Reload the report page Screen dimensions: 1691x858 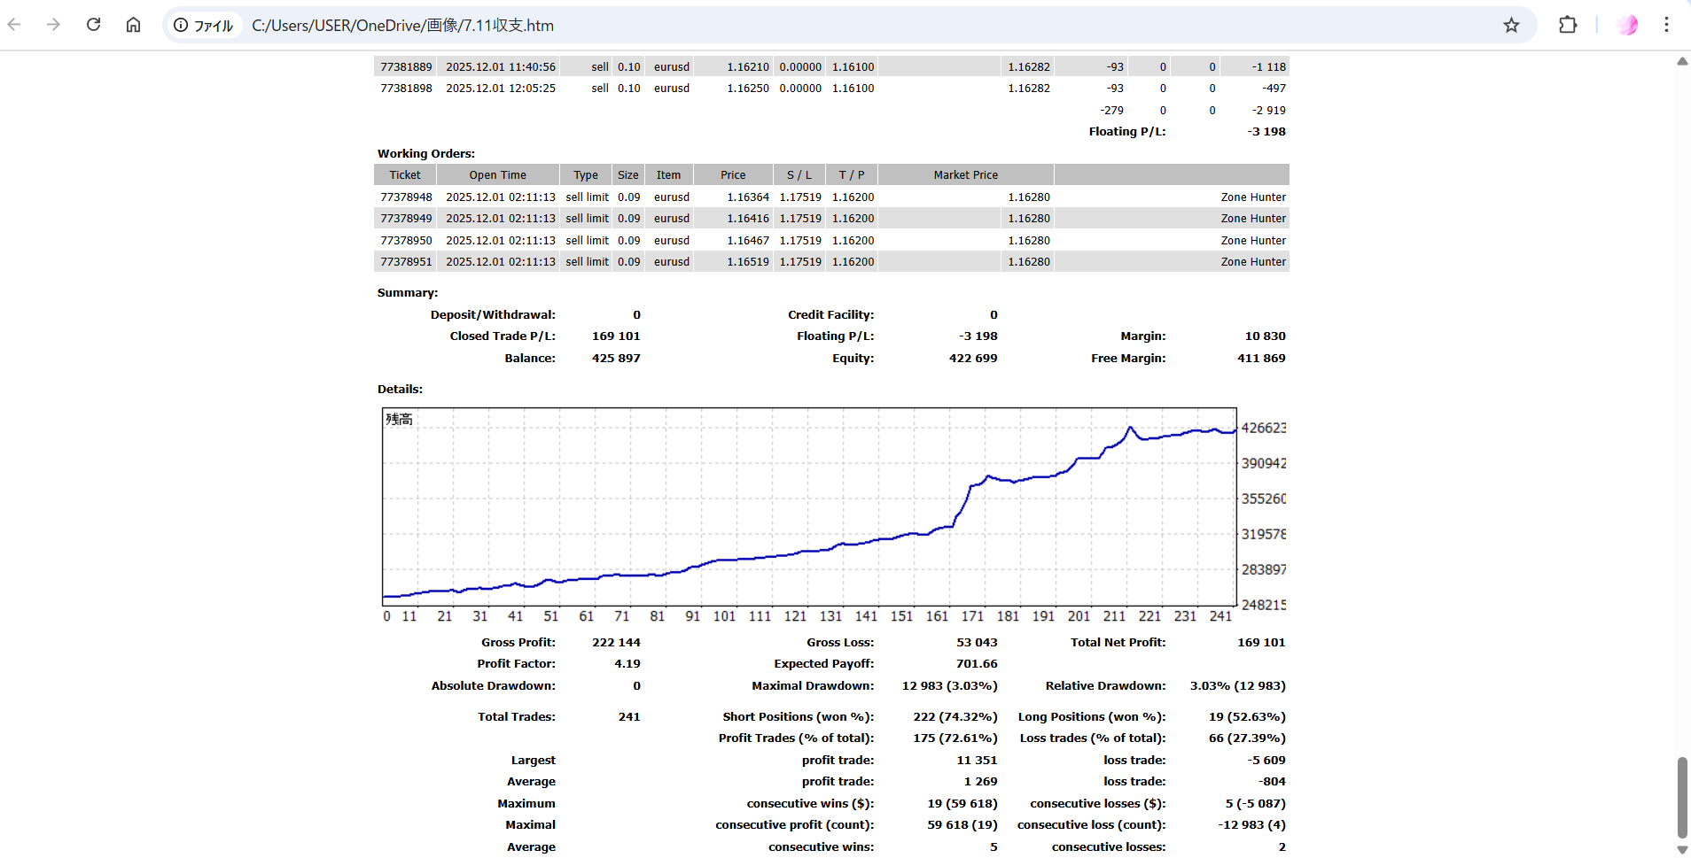(93, 25)
